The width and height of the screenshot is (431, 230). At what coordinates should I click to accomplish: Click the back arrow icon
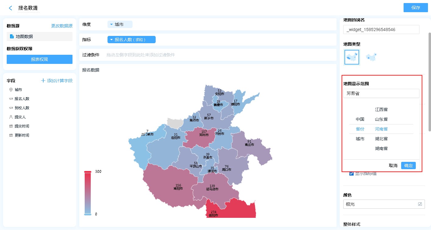click(11, 8)
